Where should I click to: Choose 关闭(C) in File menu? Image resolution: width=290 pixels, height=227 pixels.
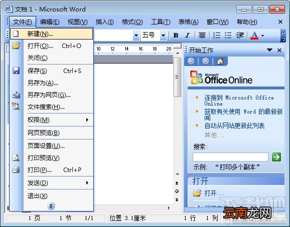(51, 58)
